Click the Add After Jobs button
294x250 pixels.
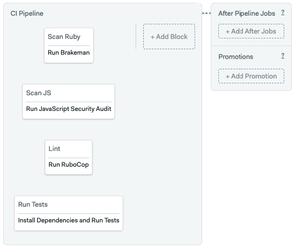(x=251, y=31)
